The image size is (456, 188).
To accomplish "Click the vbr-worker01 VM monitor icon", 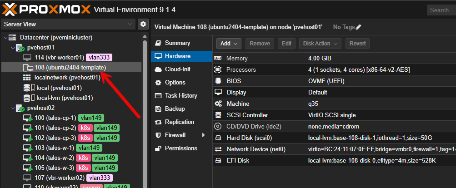I will pos(27,58).
